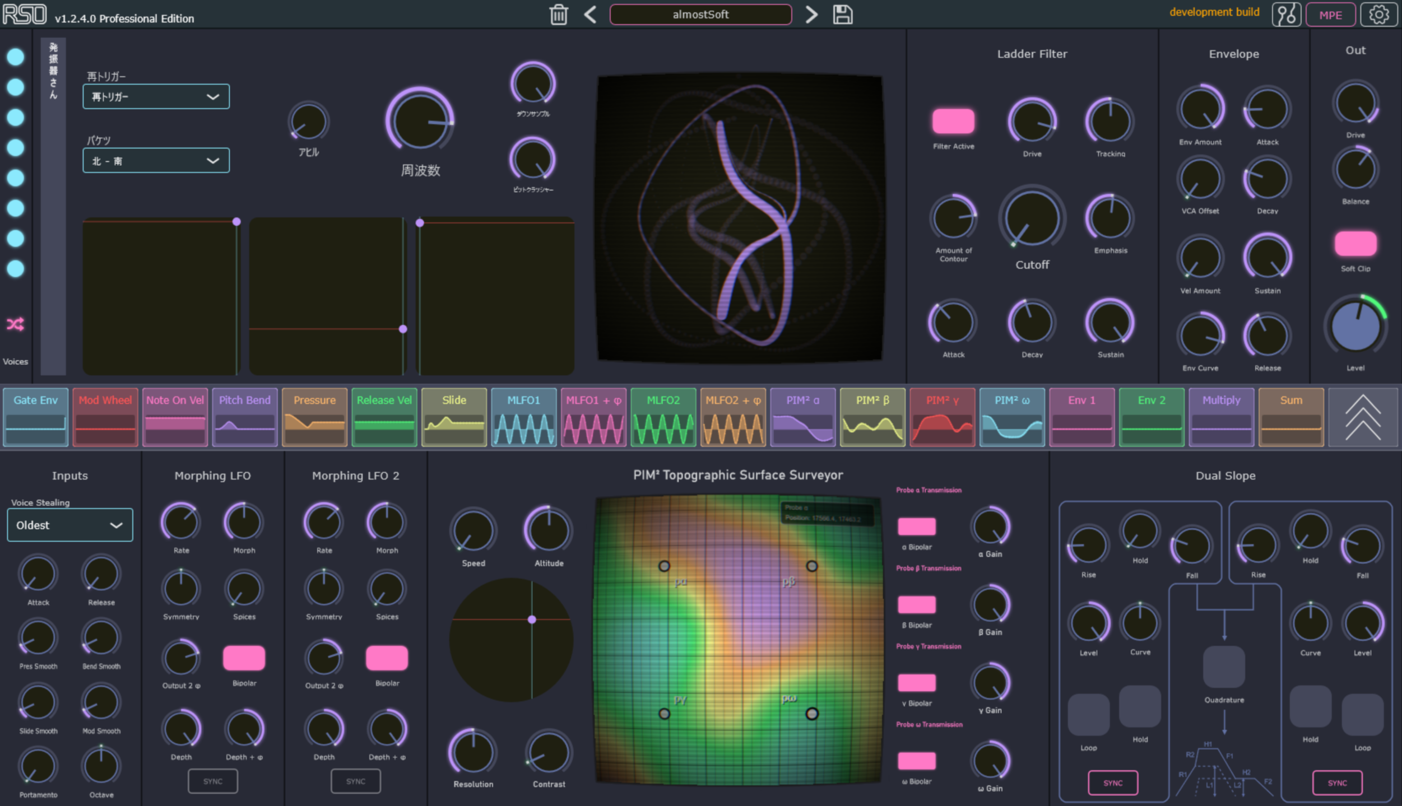The image size is (1402, 806).
Task: Open the 再トリガー dropdown
Action: (156, 96)
